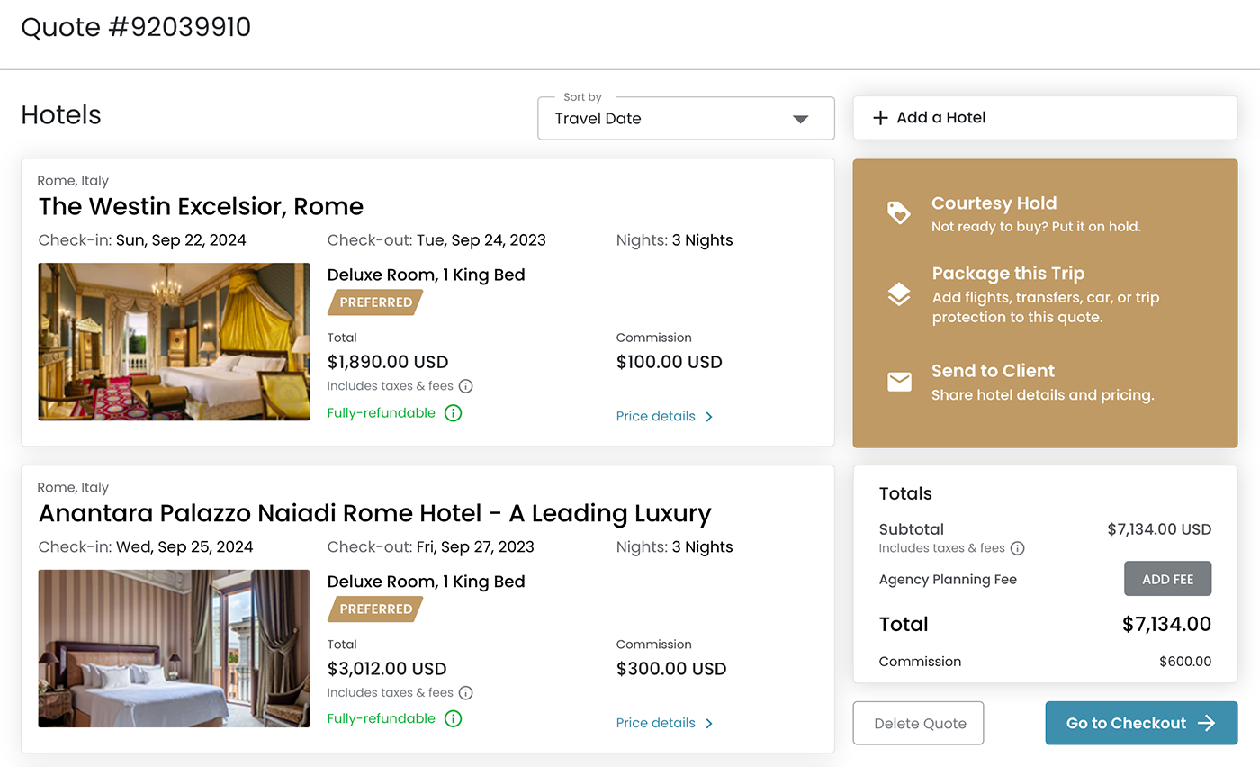Click the Package this Trip layers icon
This screenshot has height=767, width=1260.
[898, 294]
